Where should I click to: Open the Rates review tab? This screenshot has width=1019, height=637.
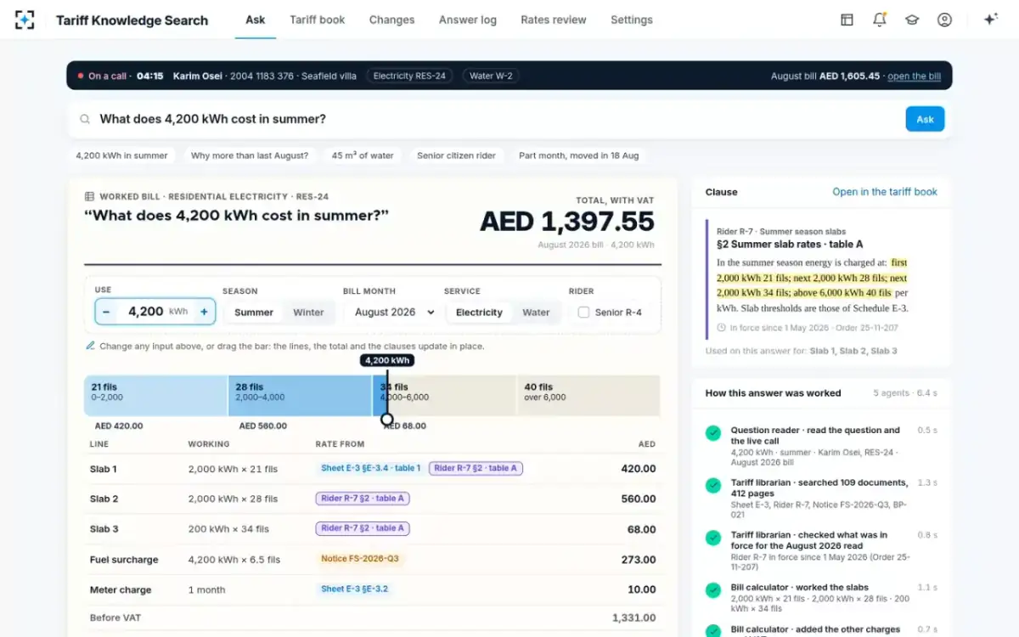click(554, 20)
